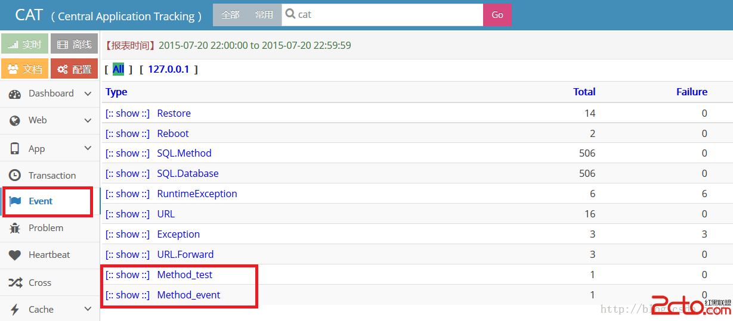This screenshot has width=733, height=321.
Task: Open the SQL.Method event type link
Action: pyautogui.click(x=184, y=153)
